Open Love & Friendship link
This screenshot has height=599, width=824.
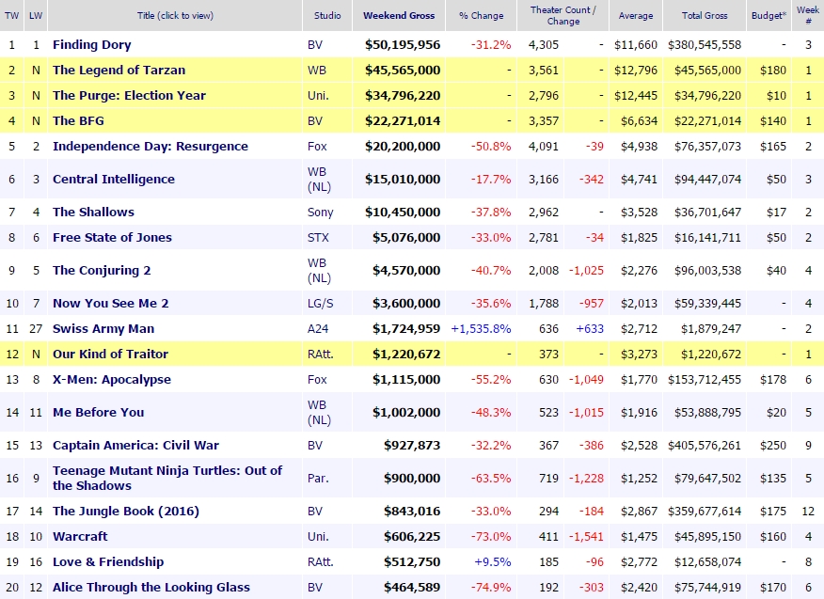[108, 561]
